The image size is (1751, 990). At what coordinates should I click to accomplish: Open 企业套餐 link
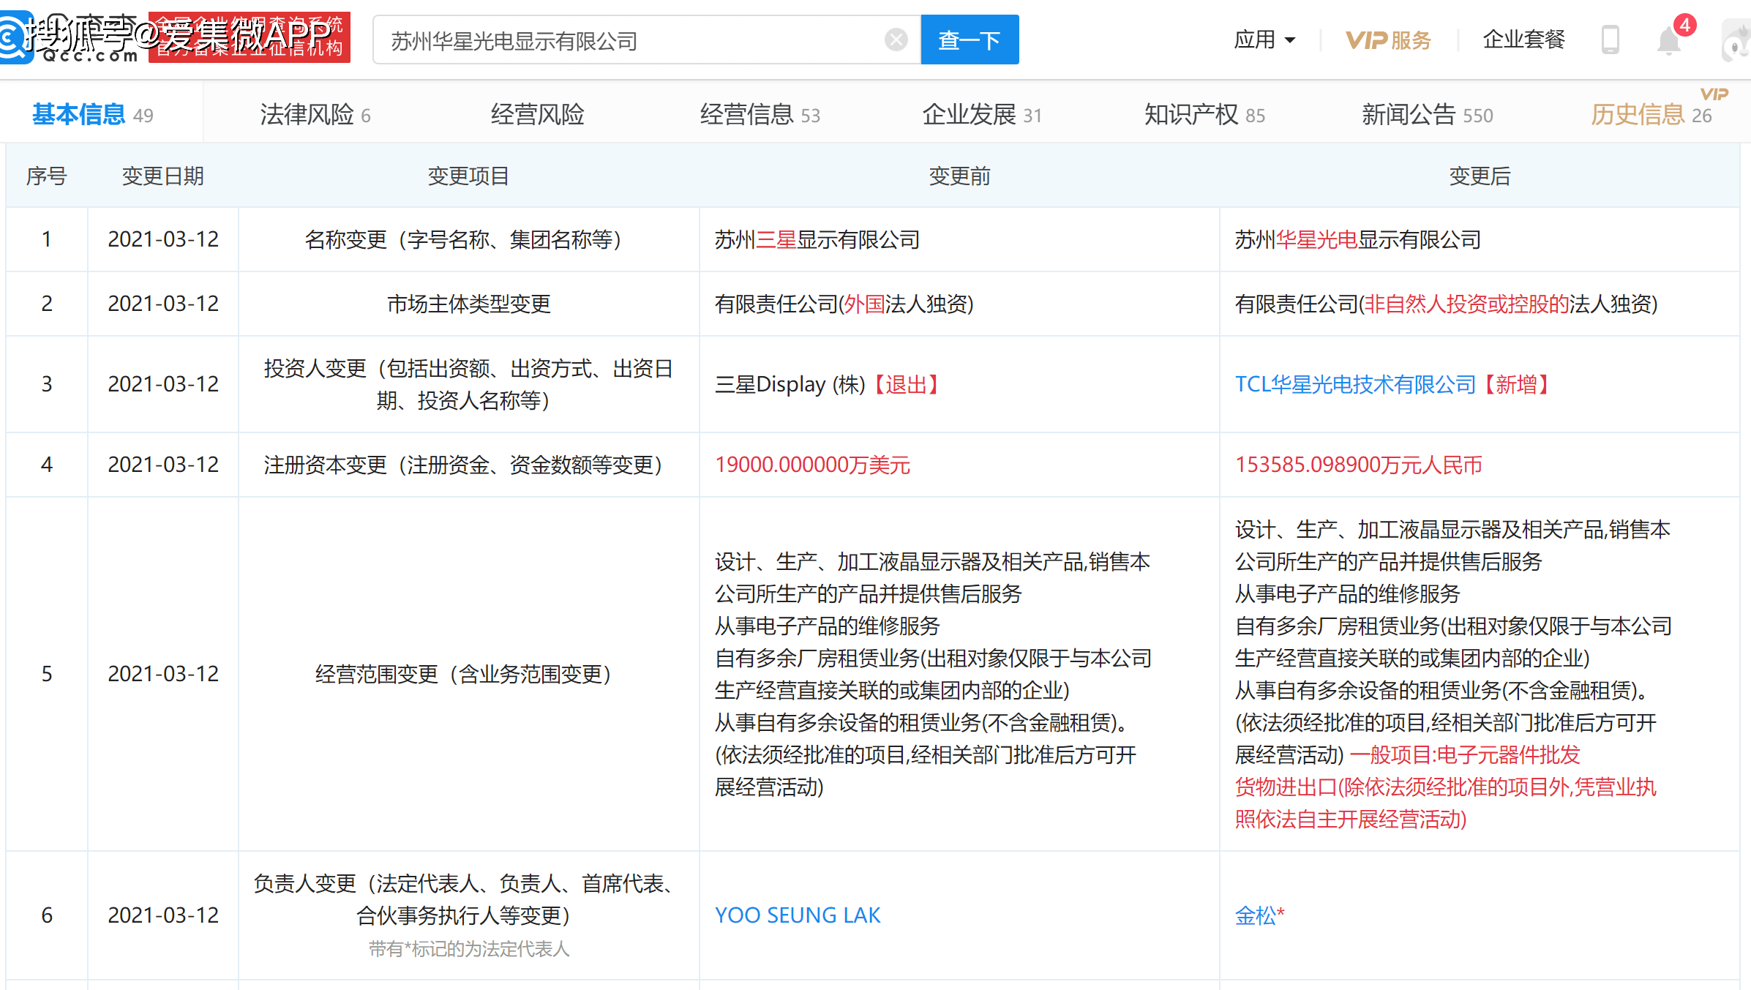point(1524,40)
